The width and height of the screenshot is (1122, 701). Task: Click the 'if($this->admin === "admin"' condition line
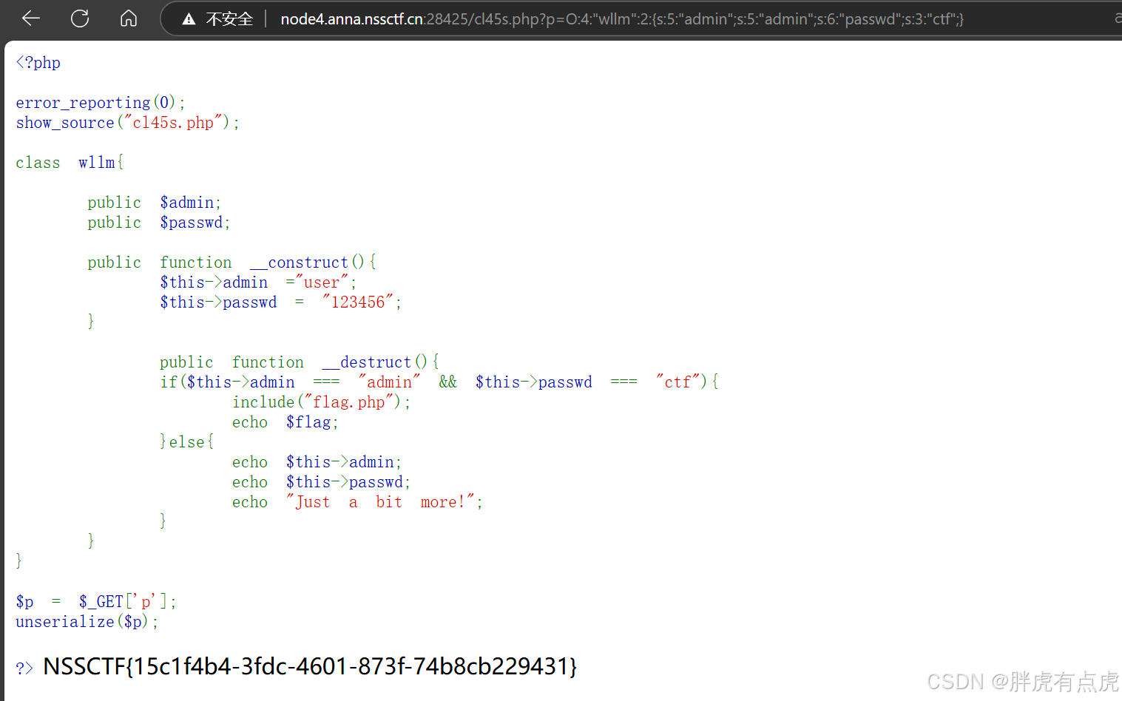coord(439,382)
